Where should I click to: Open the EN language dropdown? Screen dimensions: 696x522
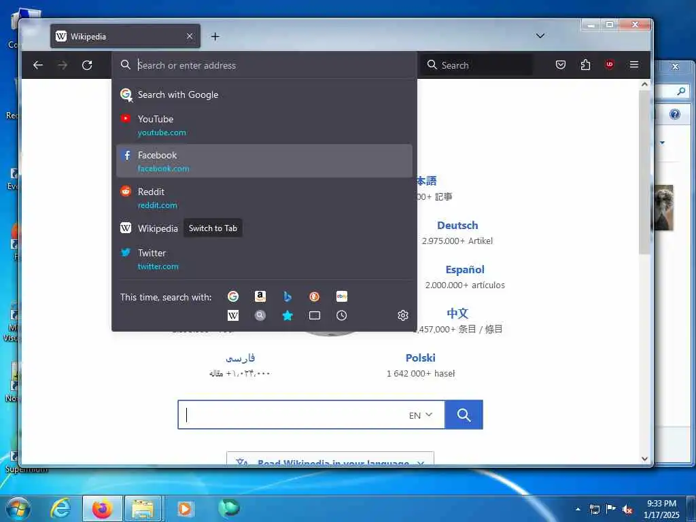coord(420,415)
